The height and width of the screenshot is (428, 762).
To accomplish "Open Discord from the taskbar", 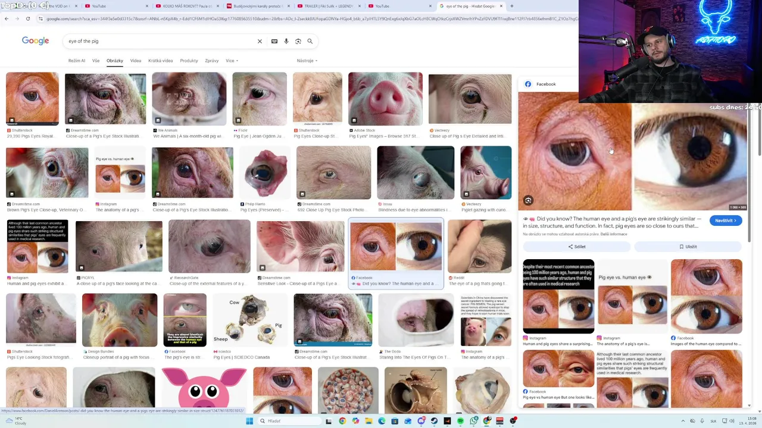I will pos(421,421).
